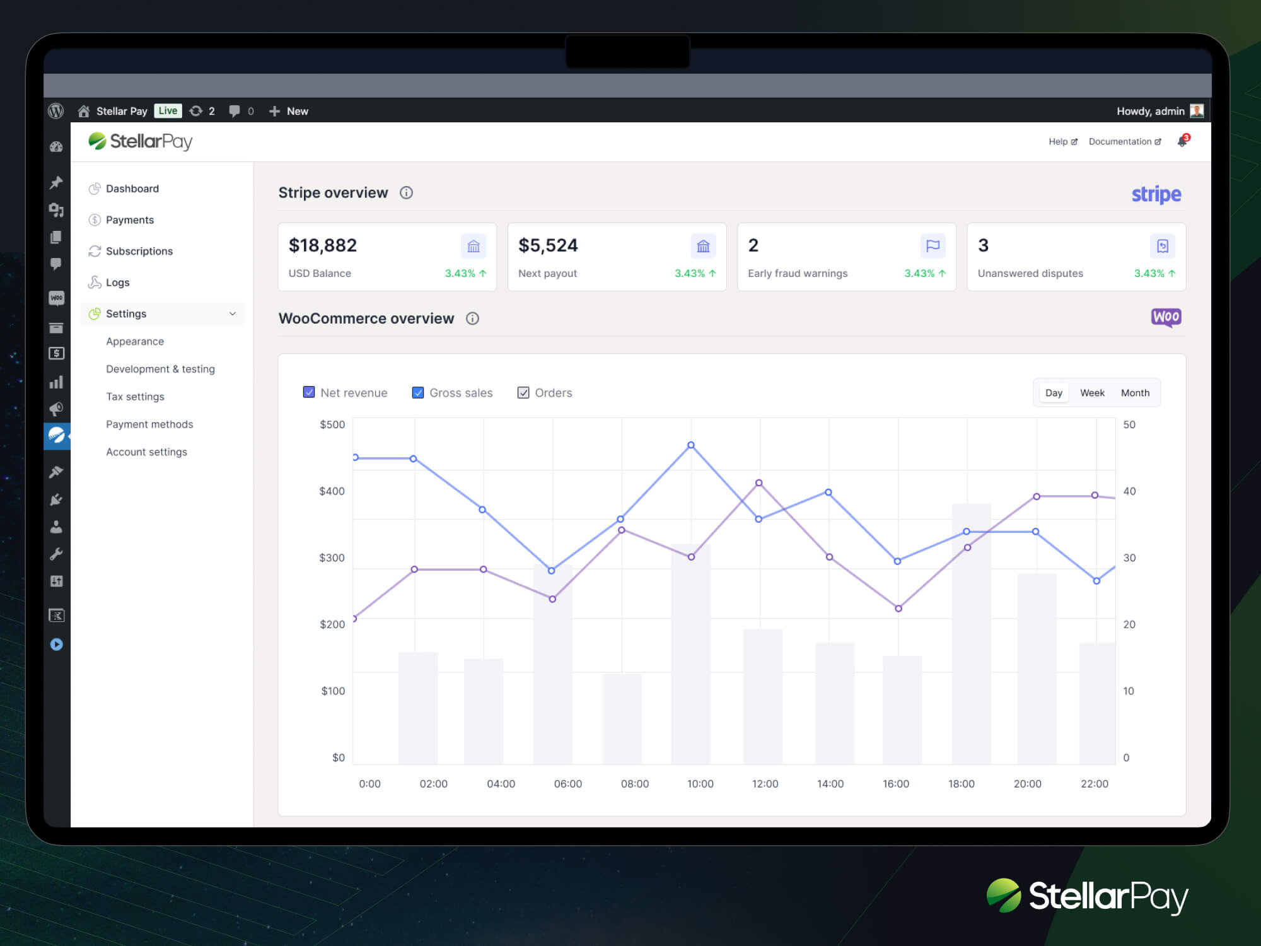Image resolution: width=1261 pixels, height=946 pixels.
Task: Open WordPress Settings sliders icon
Action: [x=56, y=581]
